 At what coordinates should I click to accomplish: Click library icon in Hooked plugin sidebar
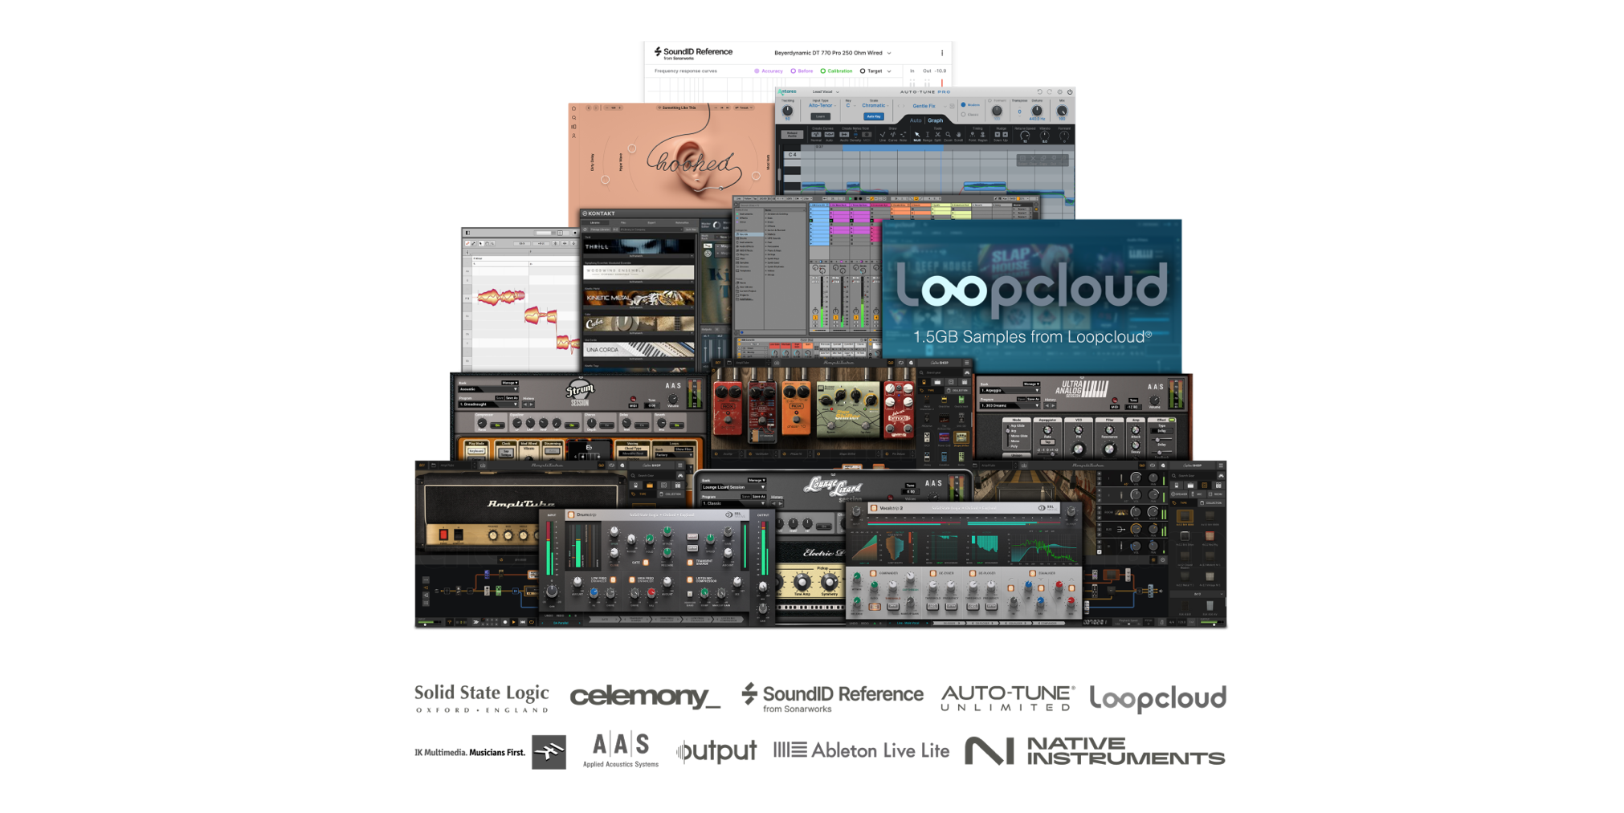point(573,127)
